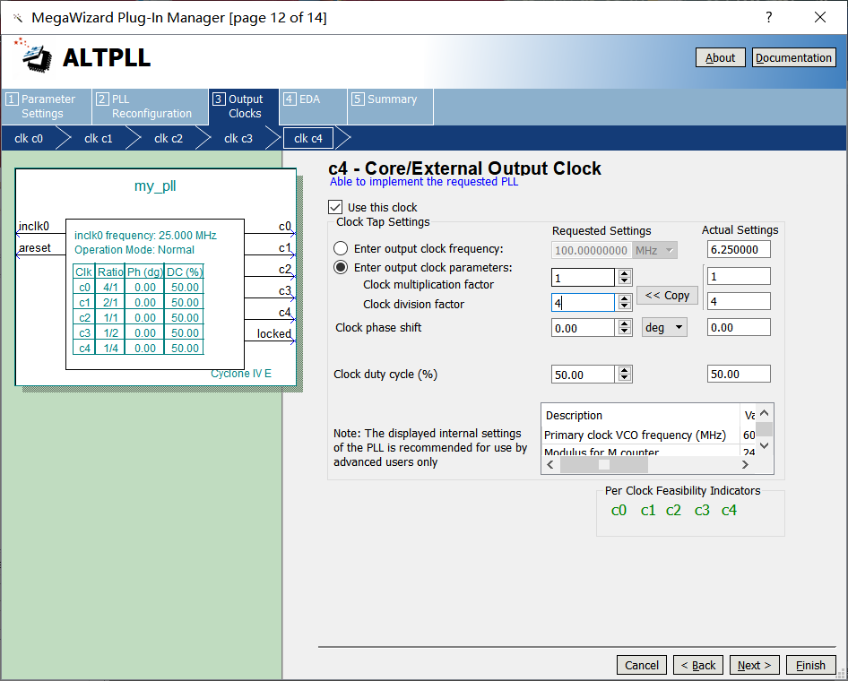Click the About button

(x=720, y=58)
